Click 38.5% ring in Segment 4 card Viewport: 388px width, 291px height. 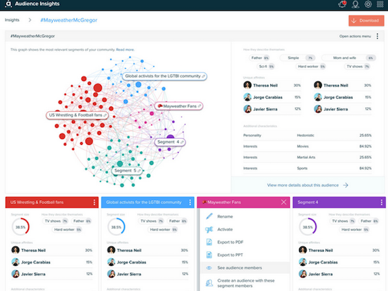[x=308, y=226]
